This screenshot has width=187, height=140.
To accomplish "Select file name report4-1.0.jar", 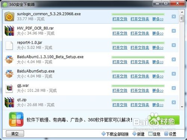I will (30, 43).
